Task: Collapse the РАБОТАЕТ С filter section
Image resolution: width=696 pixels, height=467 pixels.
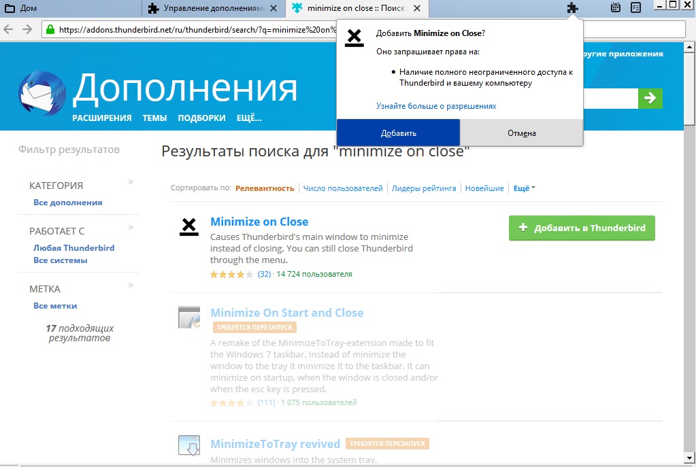Action: (x=131, y=228)
